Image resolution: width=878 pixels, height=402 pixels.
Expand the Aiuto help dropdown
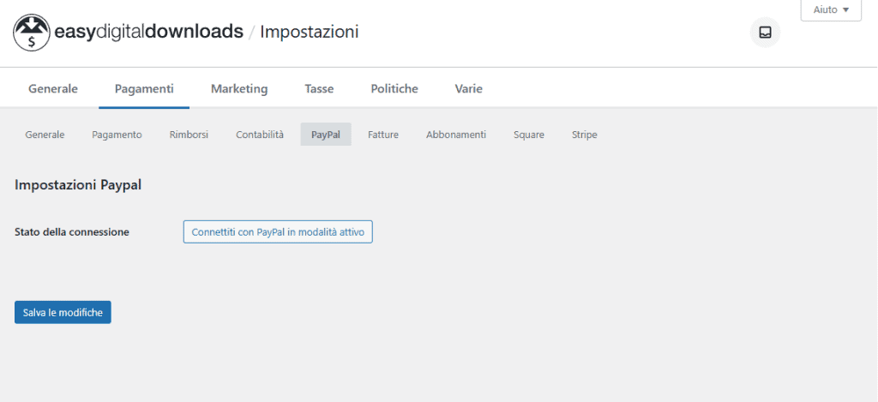point(831,9)
